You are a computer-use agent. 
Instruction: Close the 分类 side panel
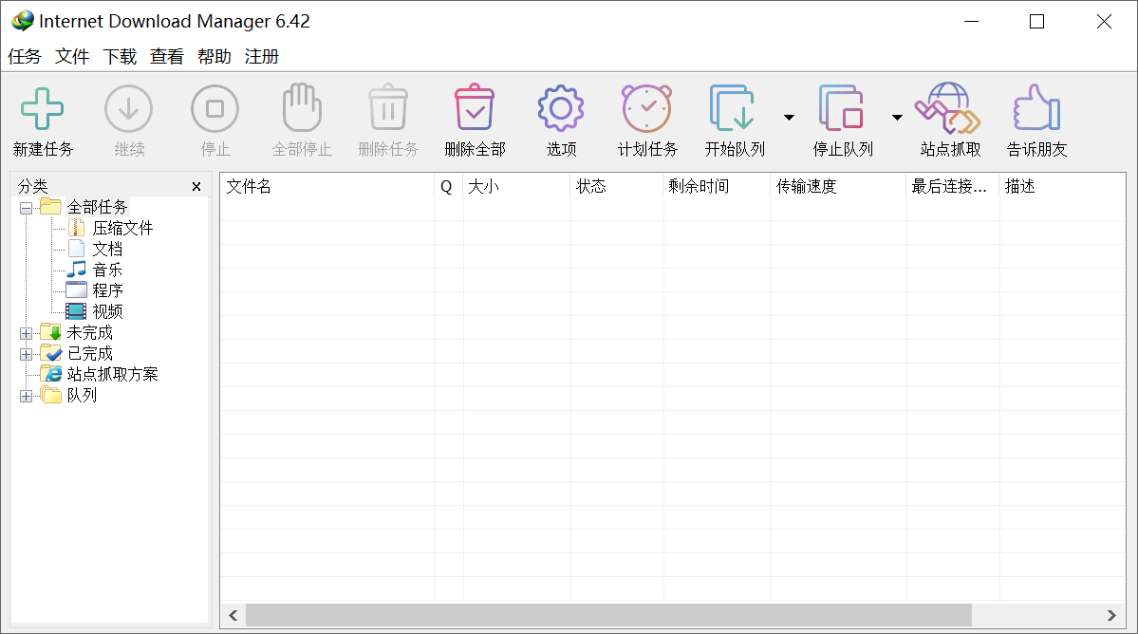196,187
